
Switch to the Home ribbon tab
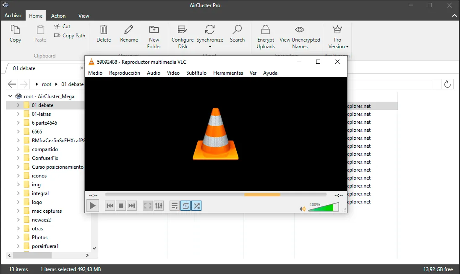pos(36,16)
